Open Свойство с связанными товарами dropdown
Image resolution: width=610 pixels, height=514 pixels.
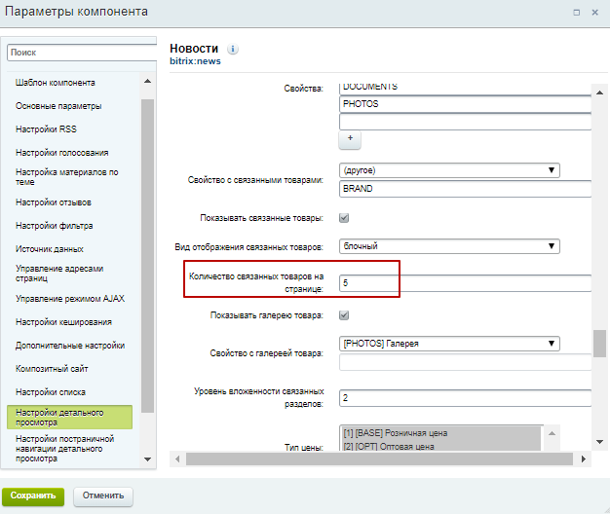click(449, 170)
